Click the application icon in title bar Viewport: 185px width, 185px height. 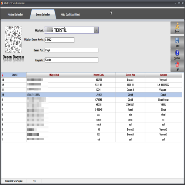[x=2, y=3]
